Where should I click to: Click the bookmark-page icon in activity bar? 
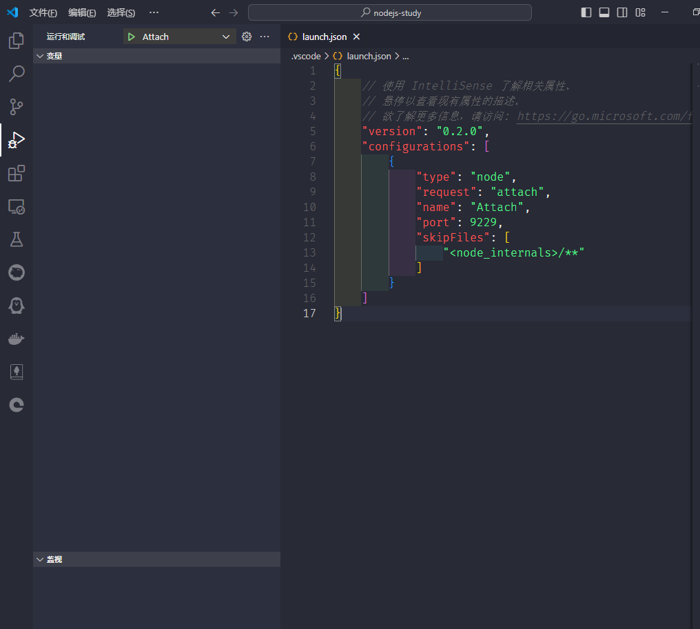[17, 372]
